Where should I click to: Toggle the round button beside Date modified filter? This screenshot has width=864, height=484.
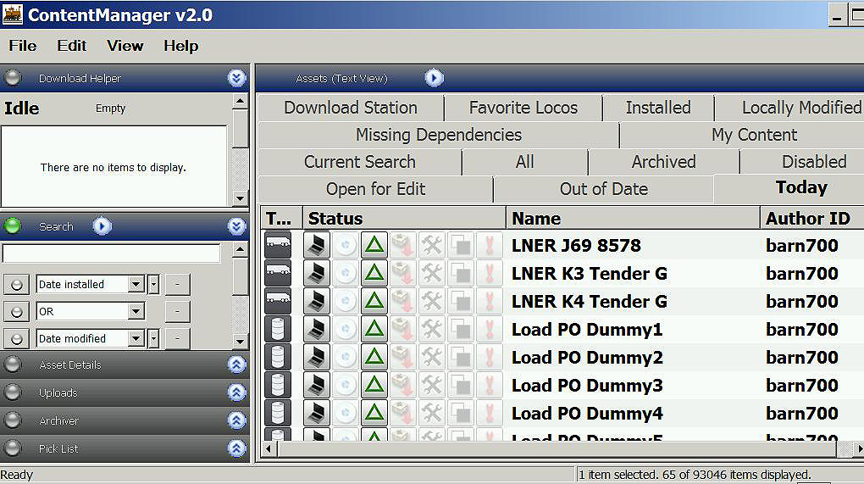(x=15, y=339)
